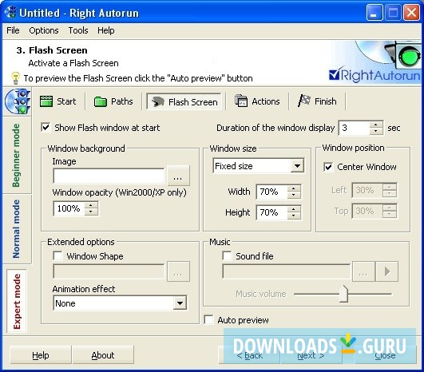Click the Help button at bottom

[41, 355]
